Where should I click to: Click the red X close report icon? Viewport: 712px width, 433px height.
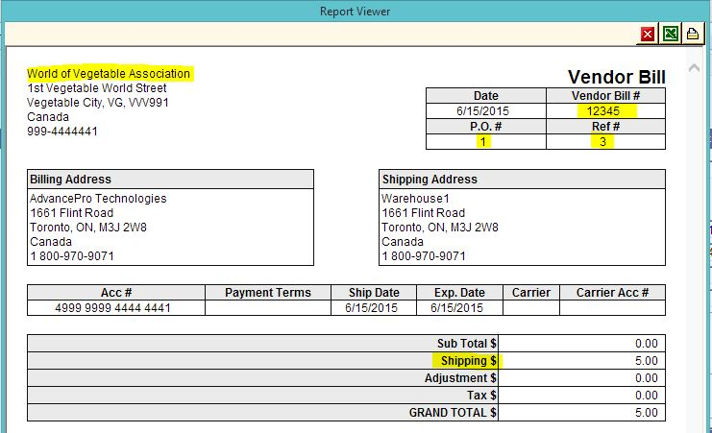pyautogui.click(x=649, y=35)
